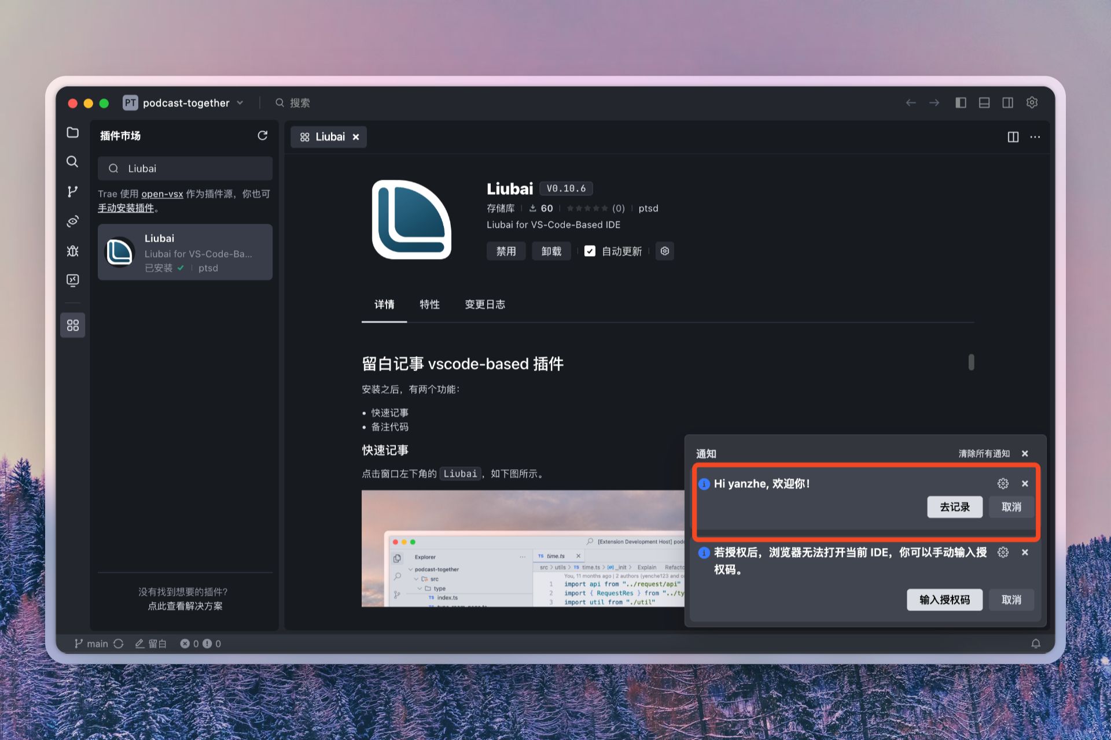Click the Liubai extension settings gear
1111x740 pixels.
[x=664, y=251]
